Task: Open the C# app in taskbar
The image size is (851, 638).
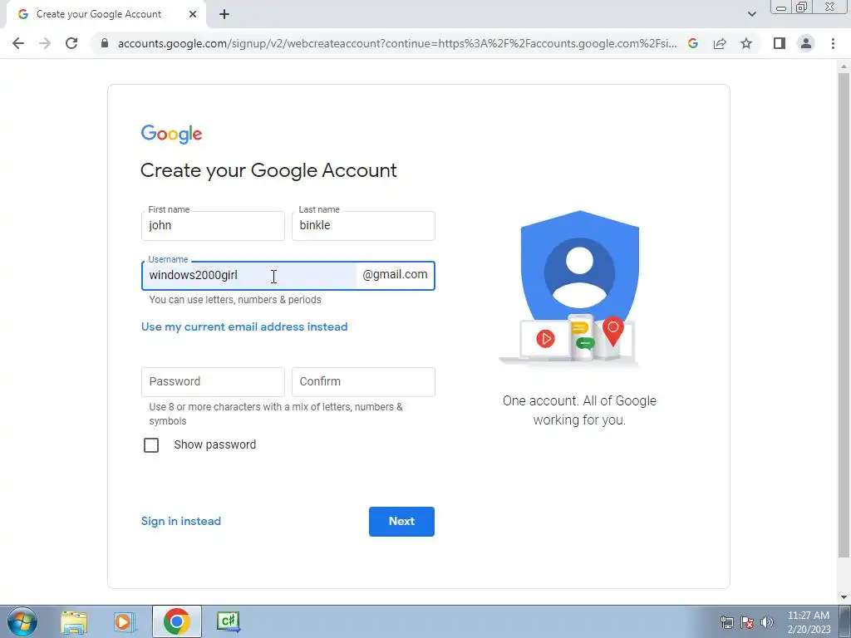Action: [229, 621]
